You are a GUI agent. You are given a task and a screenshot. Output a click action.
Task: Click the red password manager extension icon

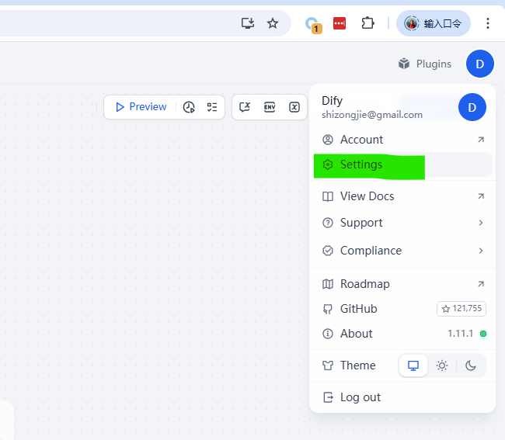(340, 23)
